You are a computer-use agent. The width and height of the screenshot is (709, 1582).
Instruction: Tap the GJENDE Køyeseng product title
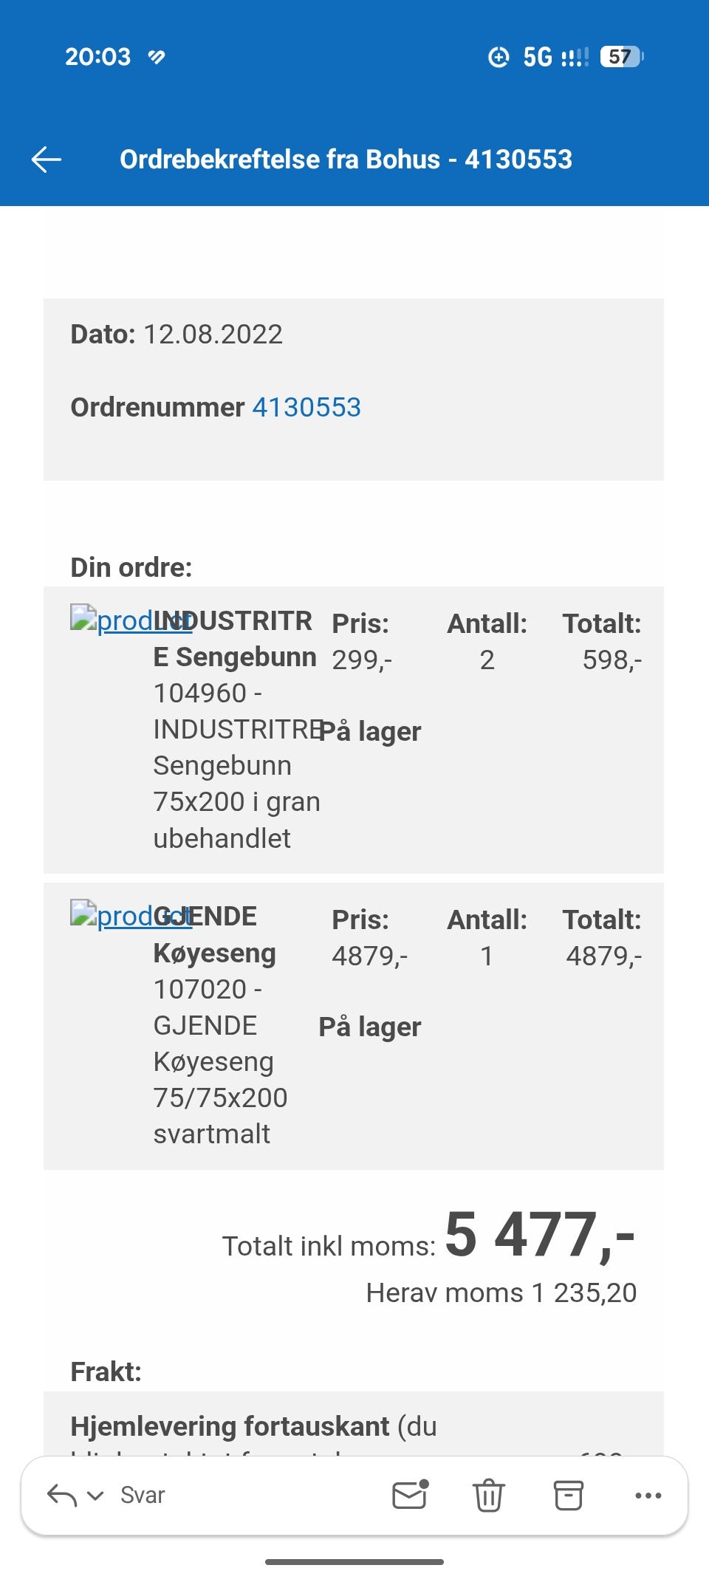216,935
